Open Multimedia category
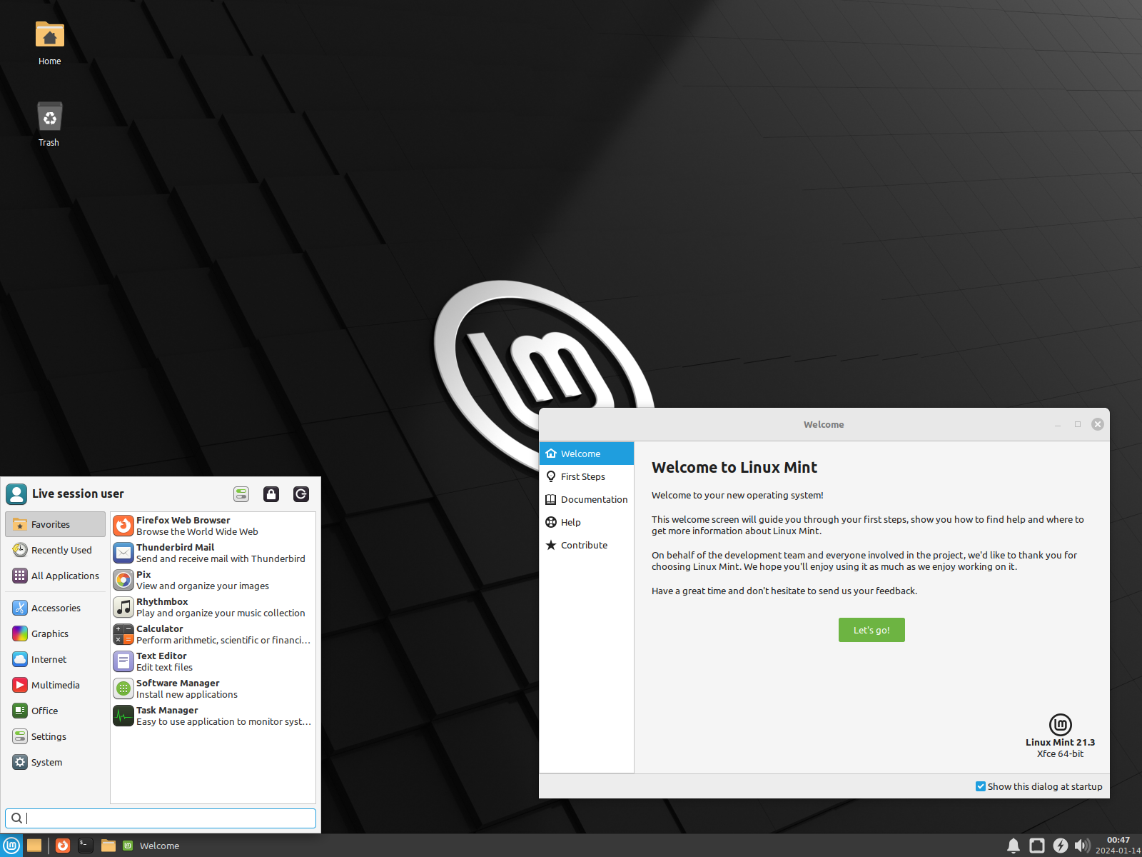 point(56,685)
